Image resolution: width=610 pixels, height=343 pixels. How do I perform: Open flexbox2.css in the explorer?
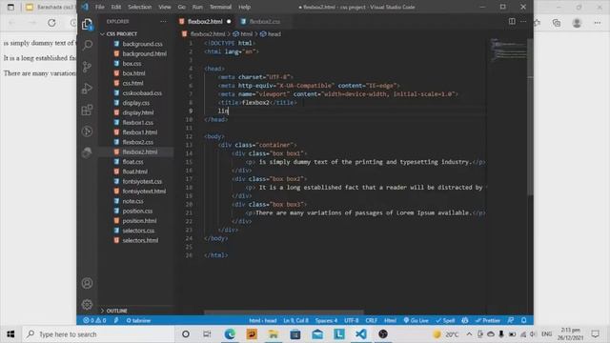[137, 142]
